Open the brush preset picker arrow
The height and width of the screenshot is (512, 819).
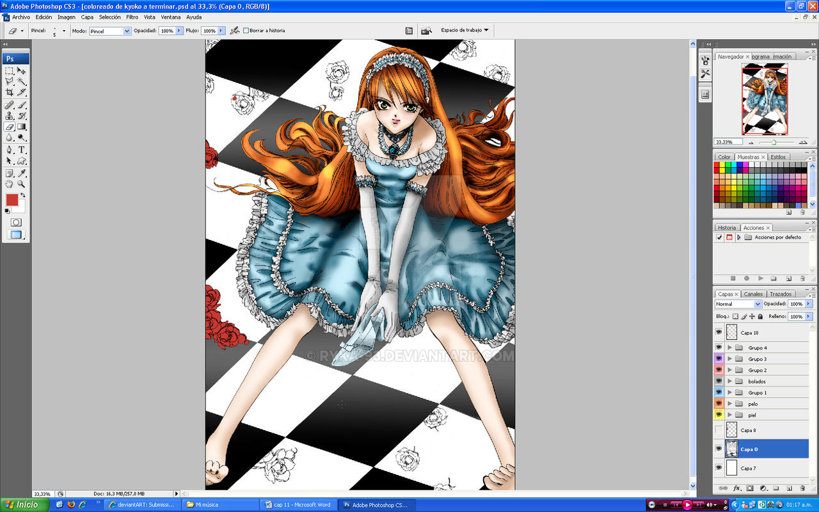(64, 31)
